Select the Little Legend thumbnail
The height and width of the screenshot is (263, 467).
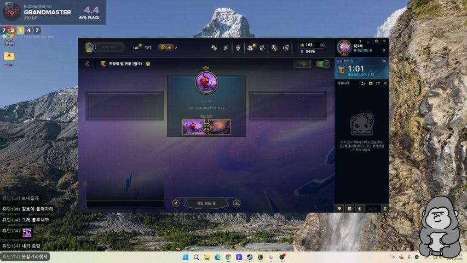(194, 127)
